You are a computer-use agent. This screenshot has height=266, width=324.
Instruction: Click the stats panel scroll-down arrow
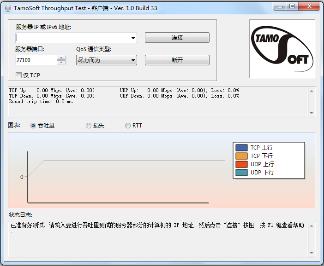312,113
